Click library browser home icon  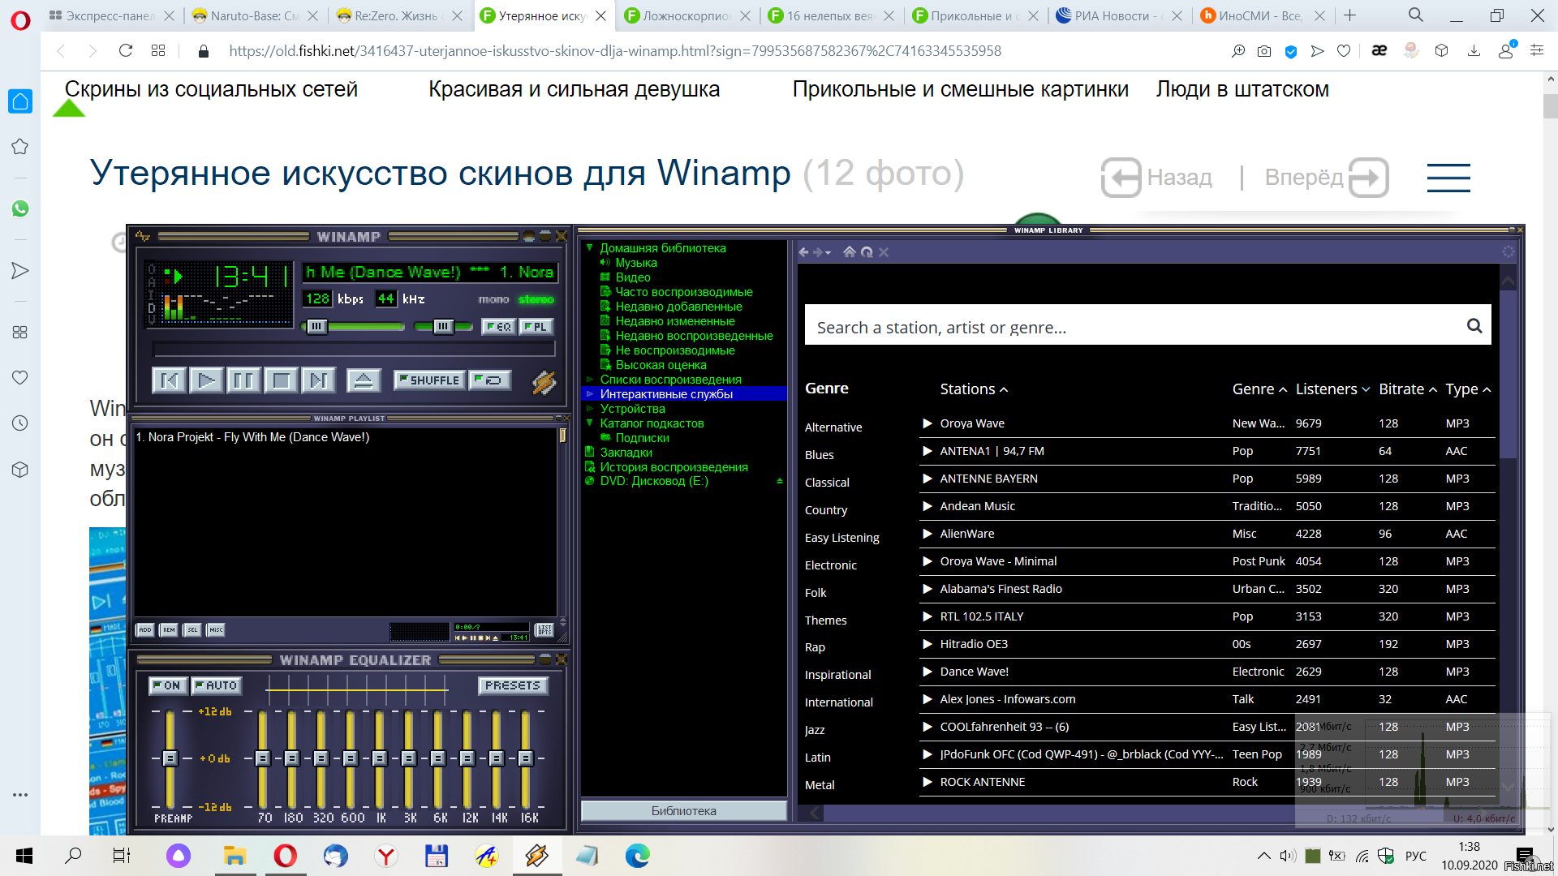tap(849, 252)
